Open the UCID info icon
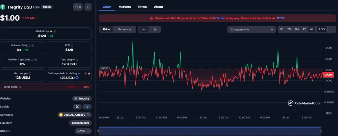Screen dimensions: 338x136 (8, 131)
